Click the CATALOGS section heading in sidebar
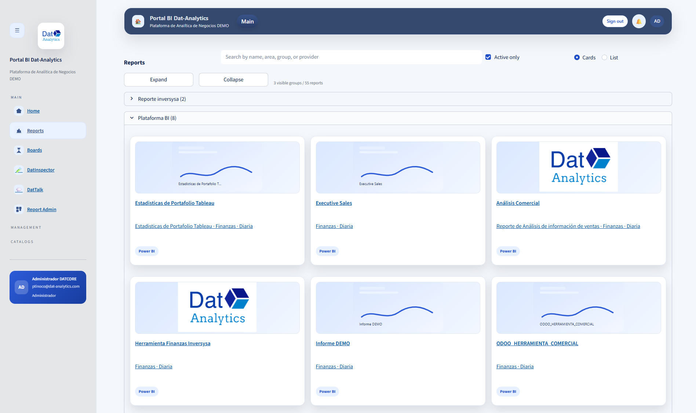696x413 pixels. click(22, 242)
